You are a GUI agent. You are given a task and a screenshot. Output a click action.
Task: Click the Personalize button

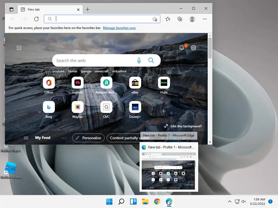pyautogui.click(x=88, y=138)
